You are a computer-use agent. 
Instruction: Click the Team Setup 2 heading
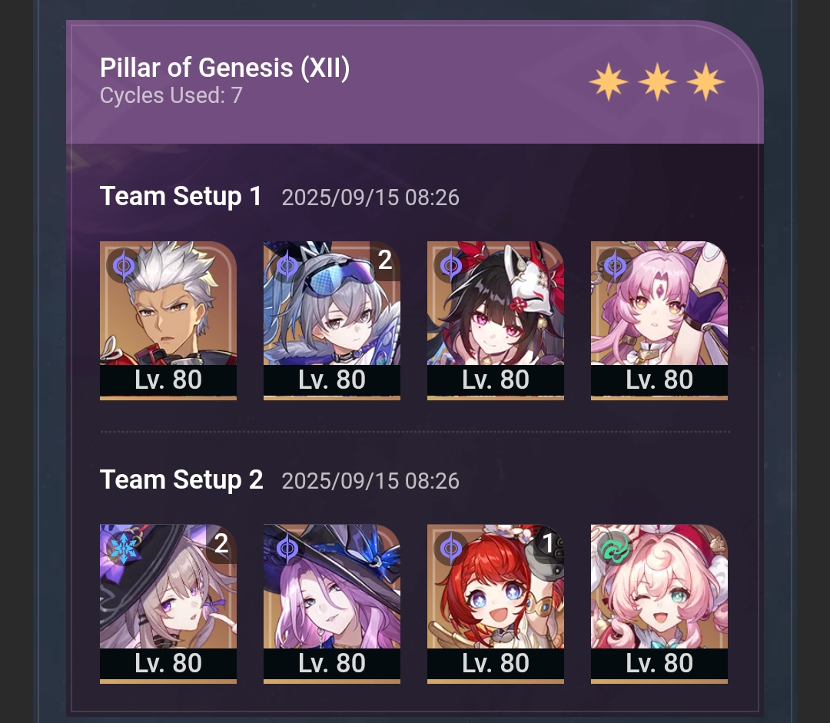(181, 479)
